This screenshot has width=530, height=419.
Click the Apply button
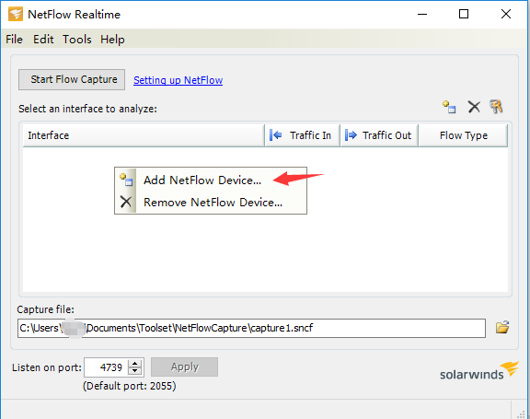coord(185,367)
